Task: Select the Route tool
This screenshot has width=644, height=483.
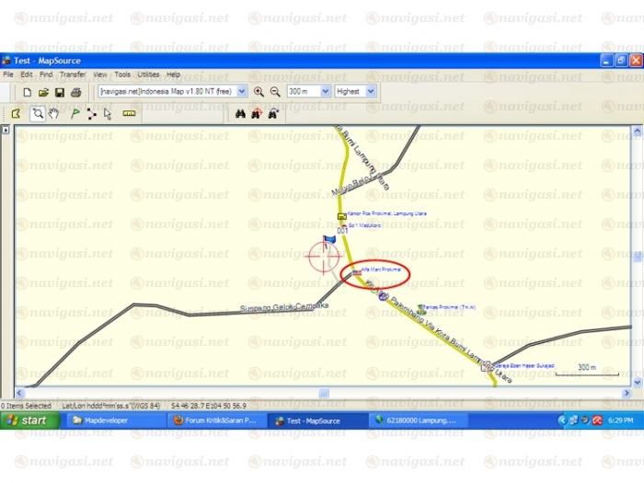Action: coord(91,114)
